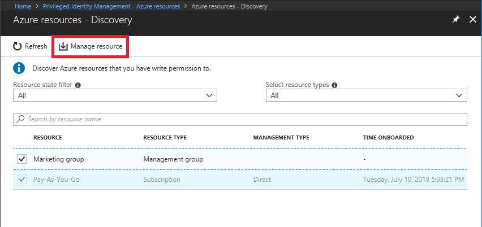Click Select resource types info icon
Viewport: 482px width, 227px height.
[335, 85]
